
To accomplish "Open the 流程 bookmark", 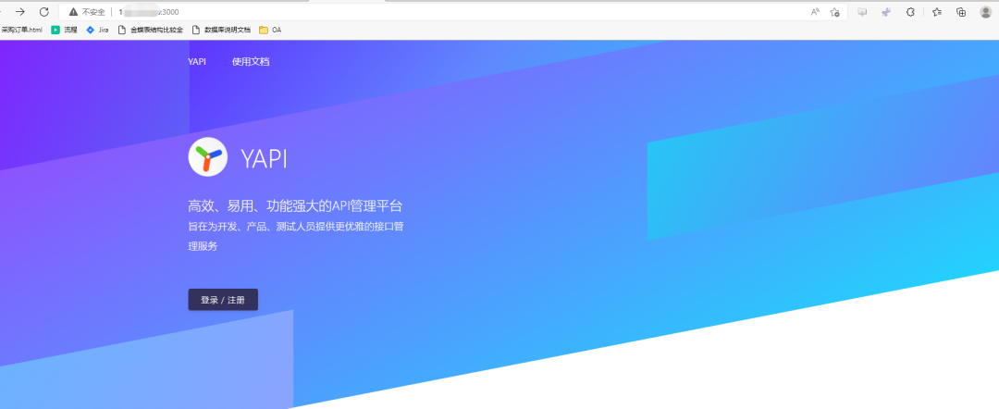I will tap(64, 30).
